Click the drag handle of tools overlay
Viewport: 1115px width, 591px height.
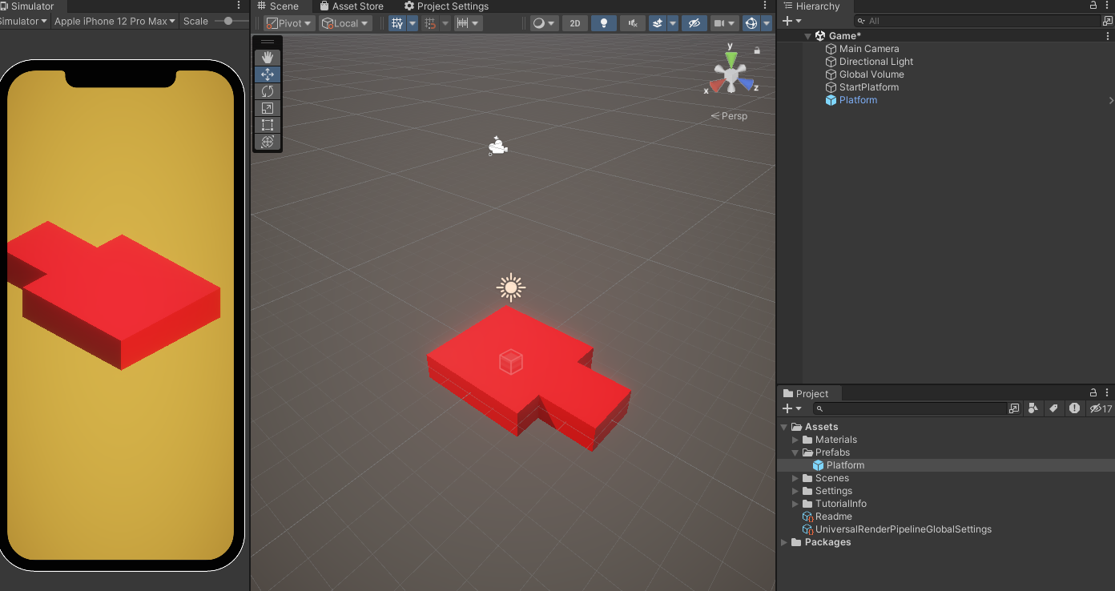tap(268, 42)
